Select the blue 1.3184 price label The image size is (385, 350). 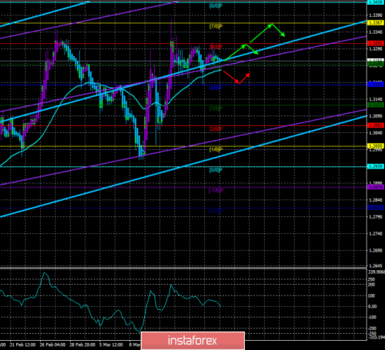point(376,84)
